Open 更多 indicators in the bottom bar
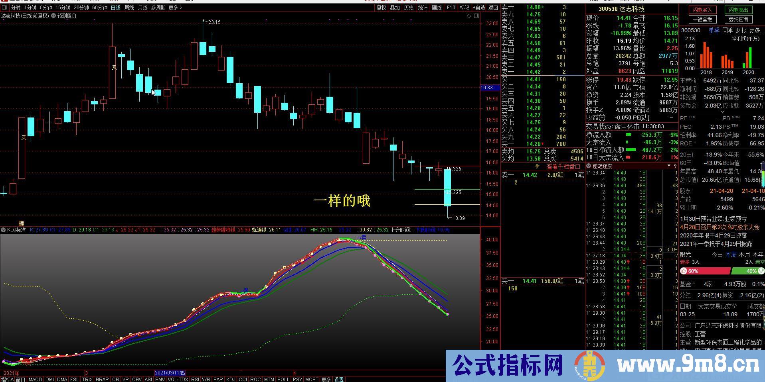 pos(326,379)
